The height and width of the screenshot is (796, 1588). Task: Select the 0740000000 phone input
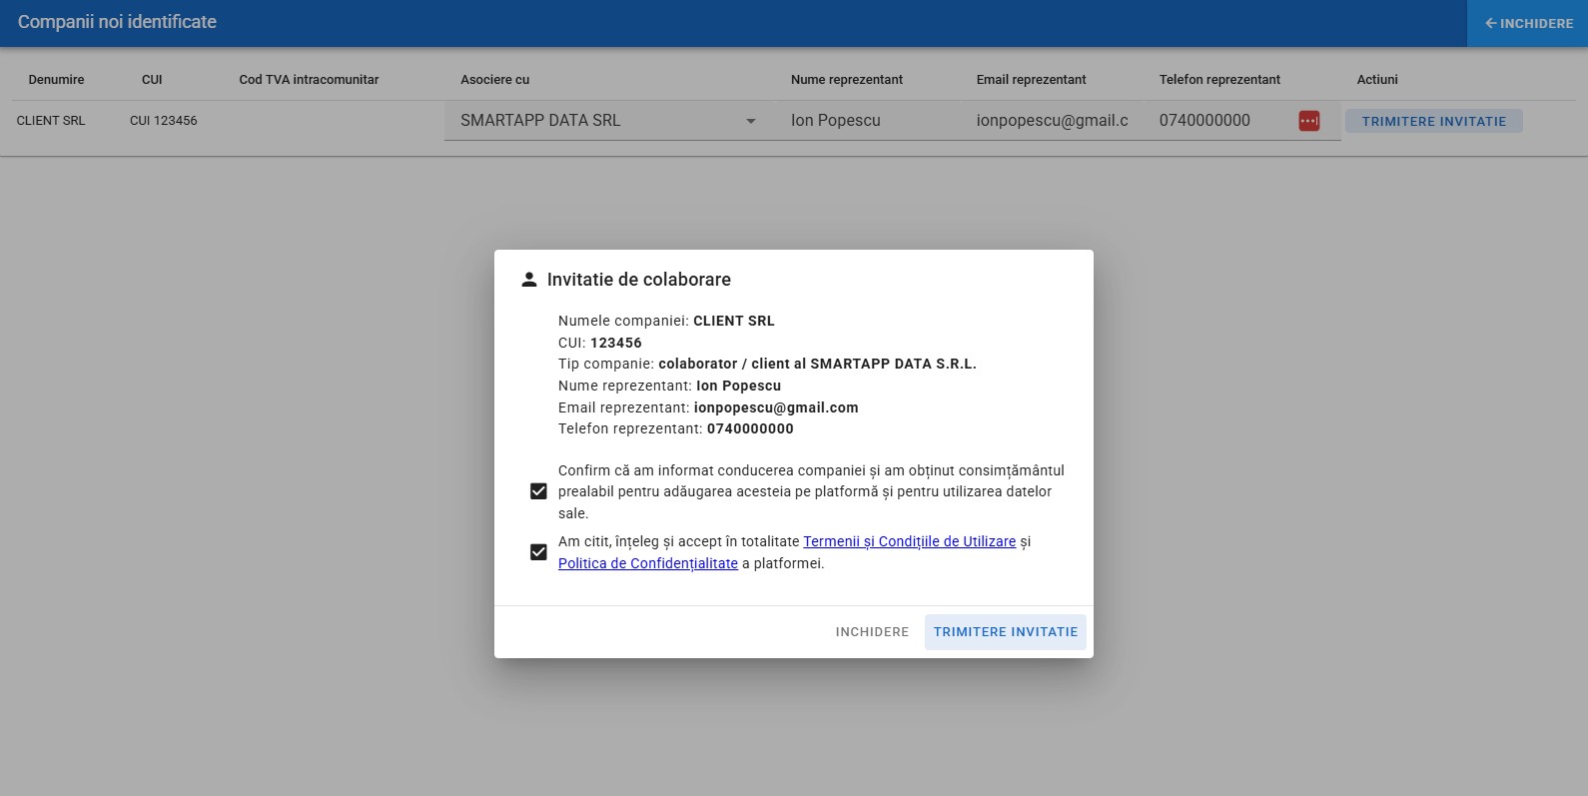pos(1218,121)
